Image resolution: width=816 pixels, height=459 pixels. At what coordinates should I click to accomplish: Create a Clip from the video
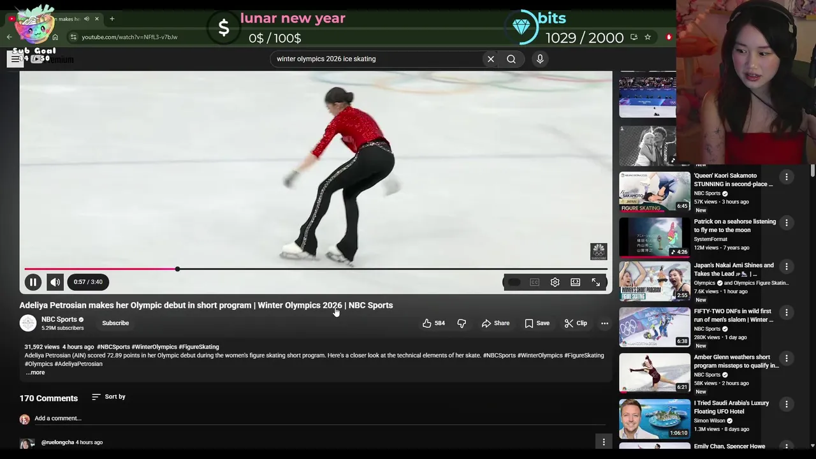576,323
